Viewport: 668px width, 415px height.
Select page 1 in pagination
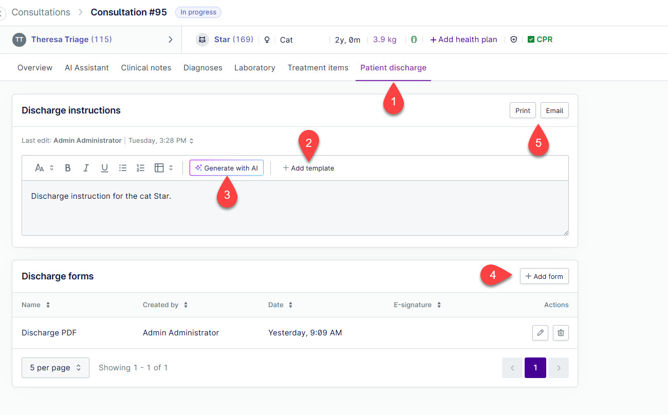pyautogui.click(x=535, y=368)
